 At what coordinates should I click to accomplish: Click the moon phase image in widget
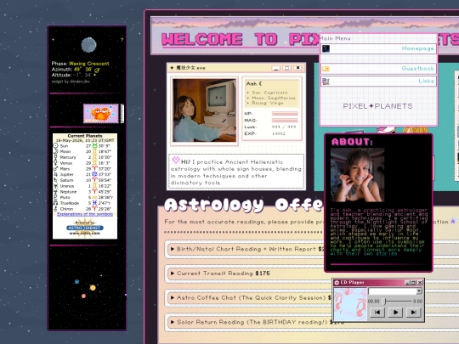(88, 45)
